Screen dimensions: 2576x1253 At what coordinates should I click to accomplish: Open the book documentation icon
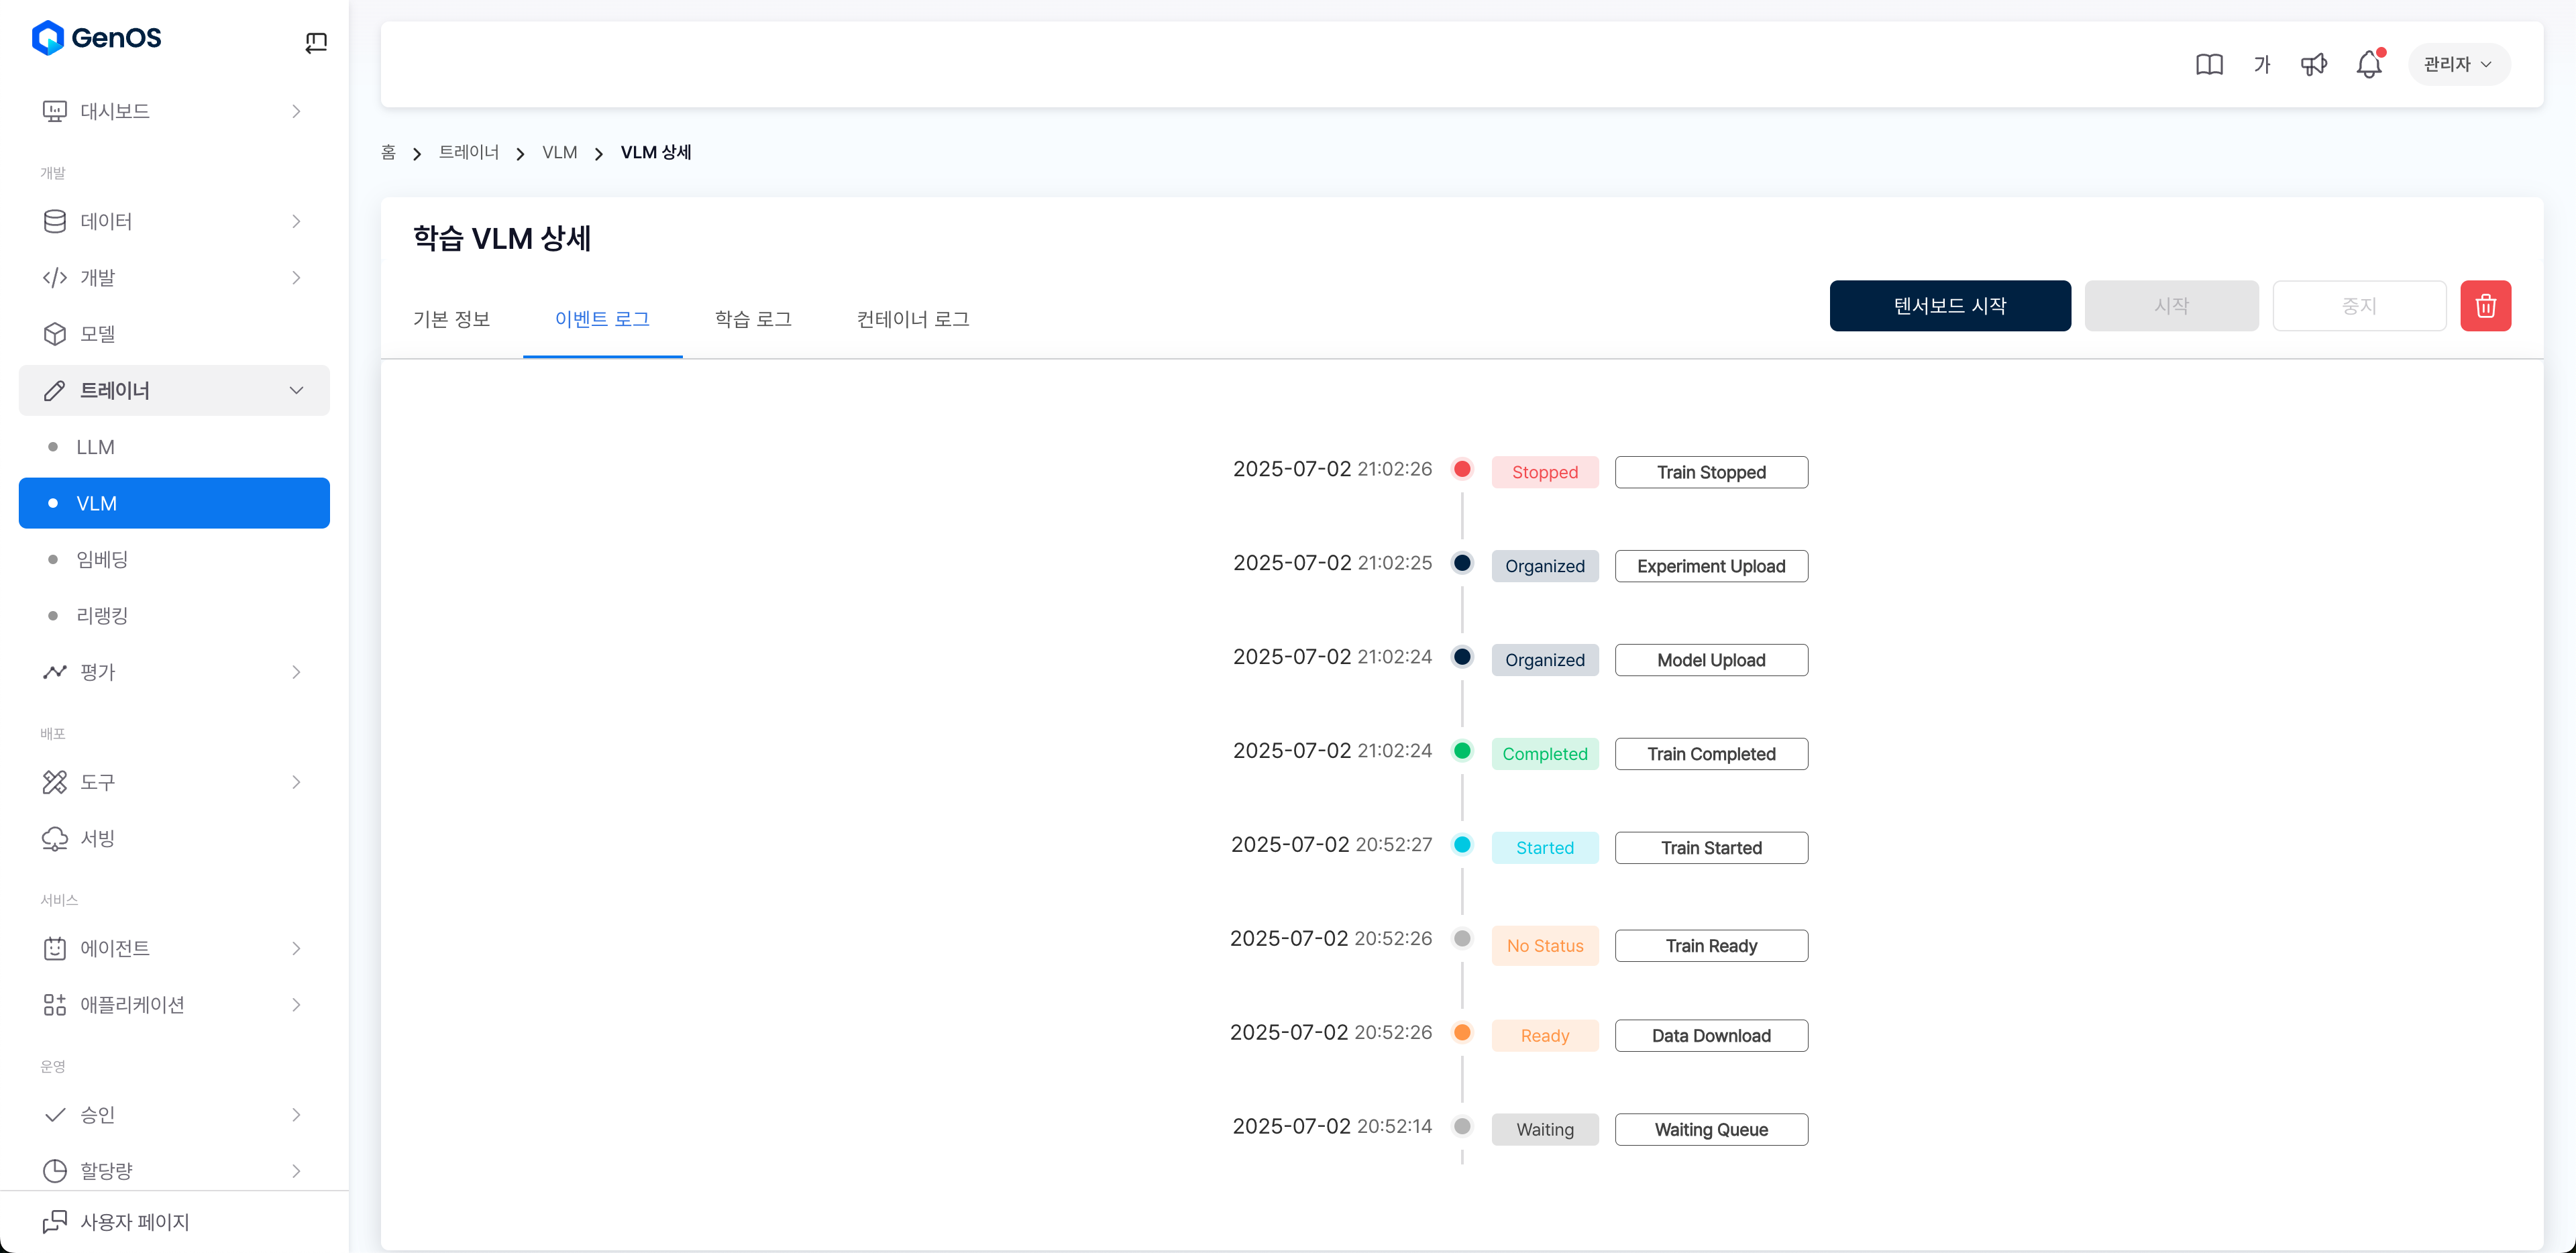pos(2209,65)
